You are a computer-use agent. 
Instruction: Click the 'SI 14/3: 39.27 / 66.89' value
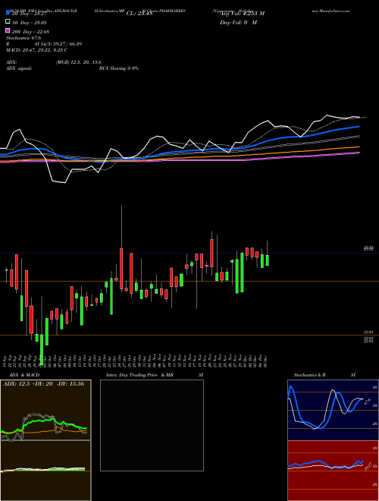tap(58, 44)
